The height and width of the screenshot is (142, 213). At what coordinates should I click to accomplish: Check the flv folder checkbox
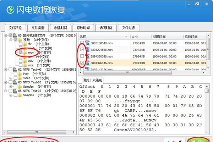click(x=21, y=44)
